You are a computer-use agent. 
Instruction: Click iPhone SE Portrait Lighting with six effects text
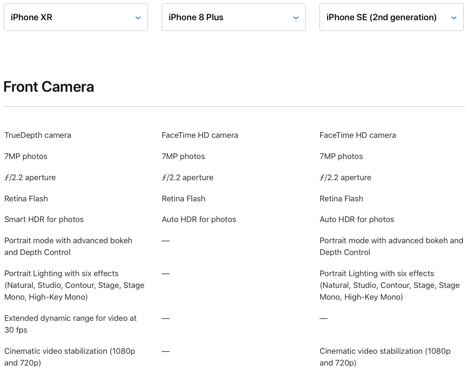point(389,285)
